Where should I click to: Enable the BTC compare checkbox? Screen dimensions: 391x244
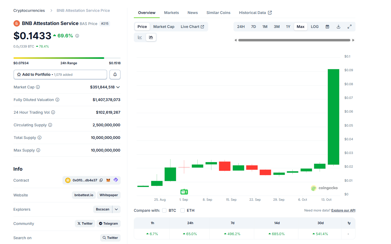(x=164, y=210)
